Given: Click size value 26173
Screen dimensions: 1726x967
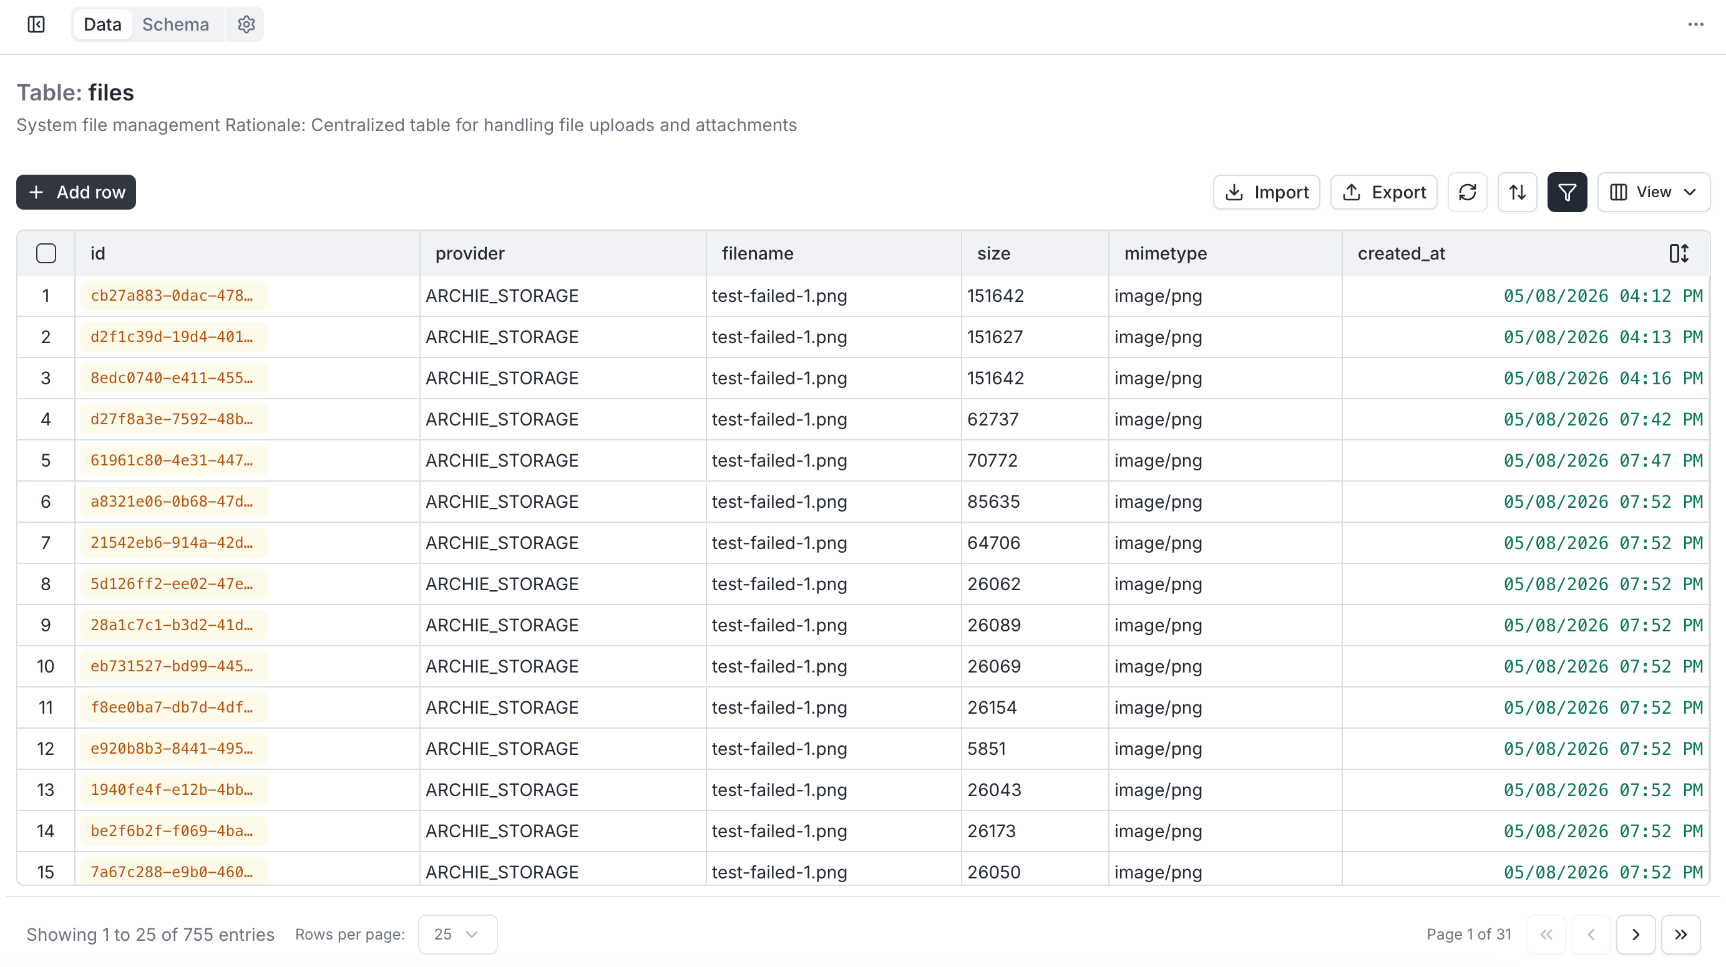Looking at the screenshot, I should (991, 831).
